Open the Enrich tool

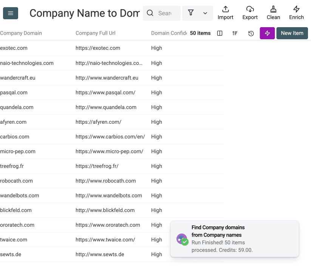coord(296,13)
